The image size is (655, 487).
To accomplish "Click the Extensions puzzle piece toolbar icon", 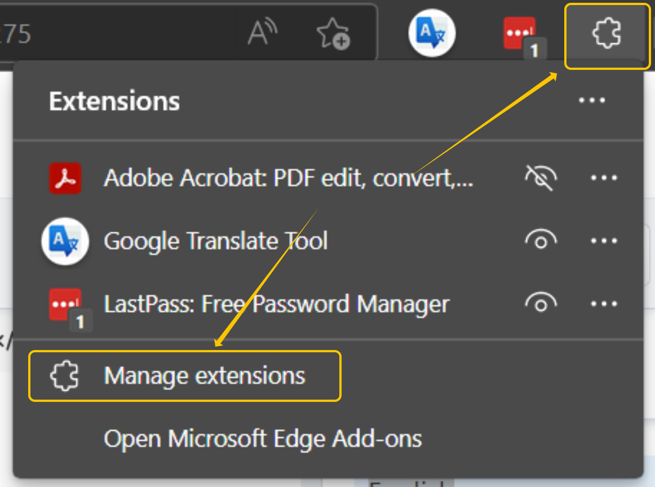I will [x=607, y=34].
